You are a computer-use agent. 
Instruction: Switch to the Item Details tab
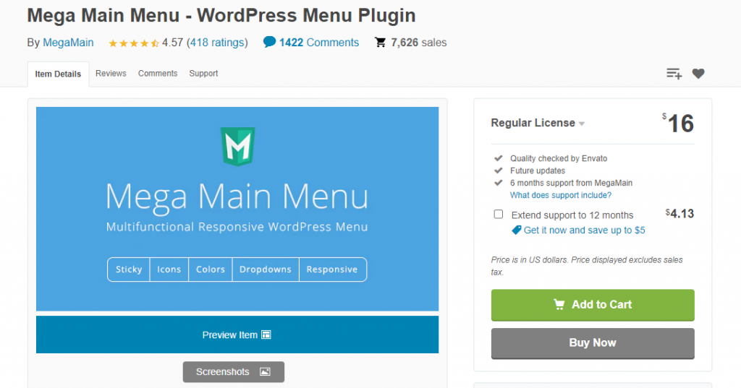(x=58, y=74)
